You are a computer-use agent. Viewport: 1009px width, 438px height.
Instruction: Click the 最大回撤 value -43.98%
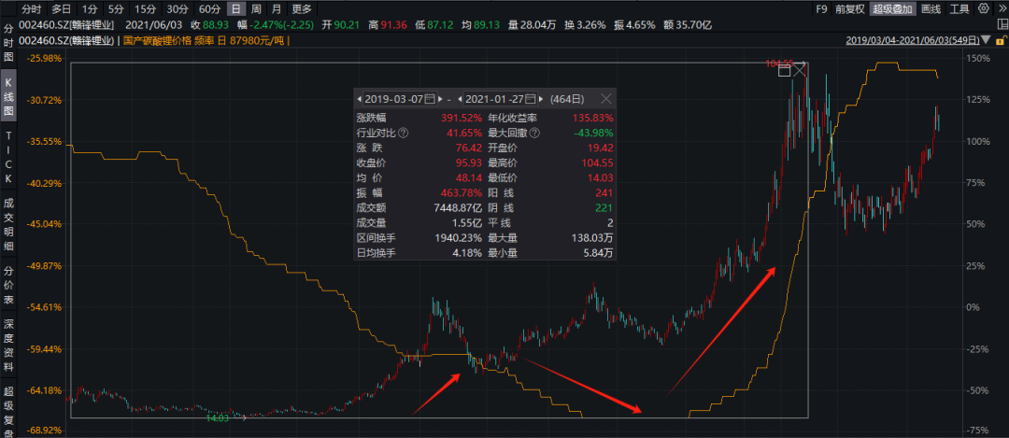[592, 134]
